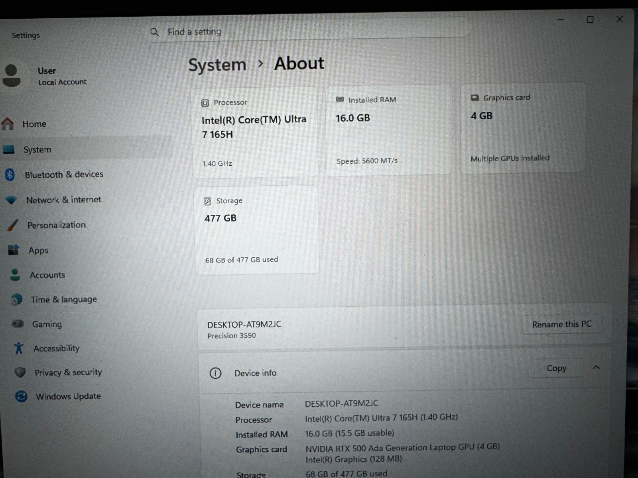The image size is (638, 478).
Task: Click the Graphics card icon
Action: click(475, 98)
